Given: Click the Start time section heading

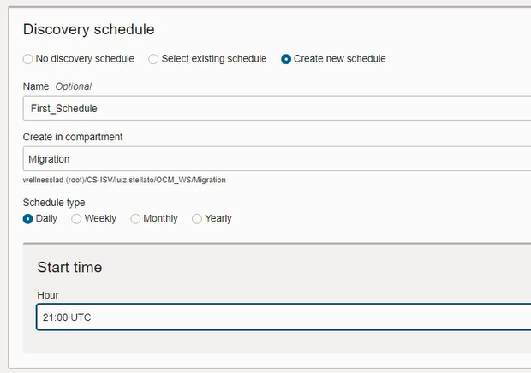Looking at the screenshot, I should coord(69,268).
